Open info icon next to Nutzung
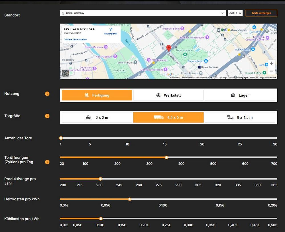This screenshot has width=285, height=232. pyautogui.click(x=47, y=94)
